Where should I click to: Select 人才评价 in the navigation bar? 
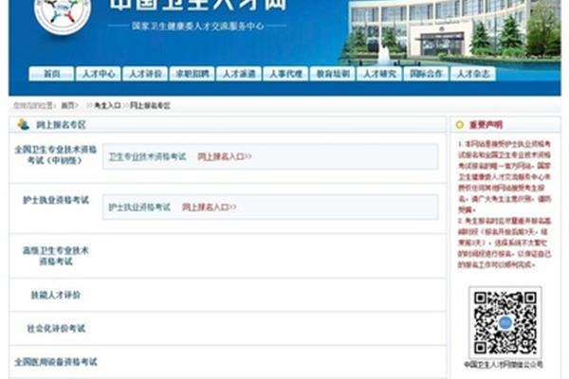145,74
